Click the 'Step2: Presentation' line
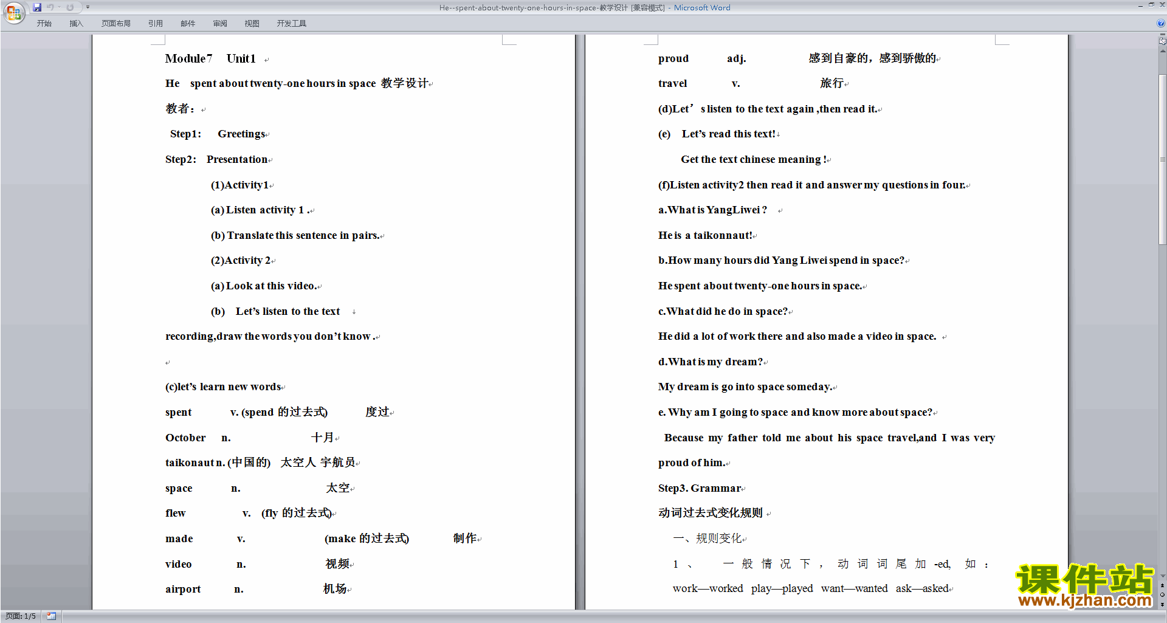The image size is (1167, 623). click(x=216, y=159)
